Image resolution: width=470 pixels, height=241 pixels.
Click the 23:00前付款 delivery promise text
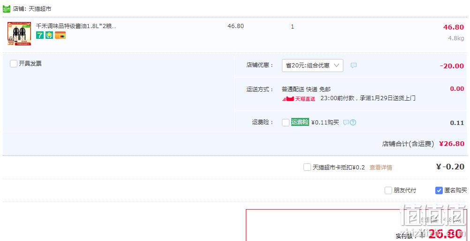click(x=368, y=98)
